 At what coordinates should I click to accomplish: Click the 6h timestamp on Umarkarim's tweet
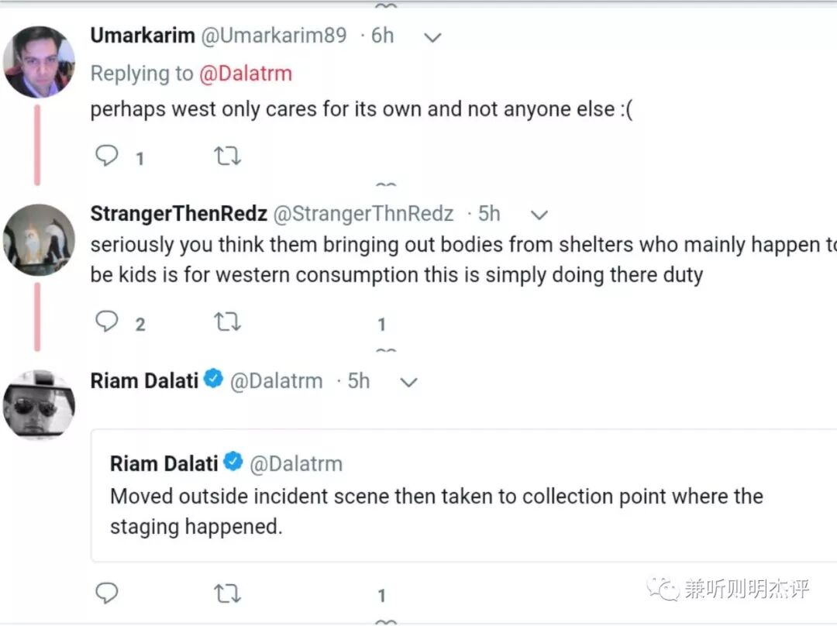tap(381, 36)
